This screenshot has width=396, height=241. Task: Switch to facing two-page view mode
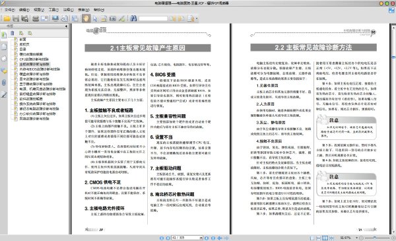coord(325,238)
